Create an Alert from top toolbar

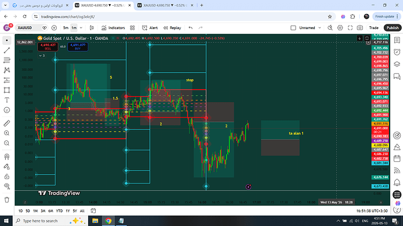(x=150, y=28)
